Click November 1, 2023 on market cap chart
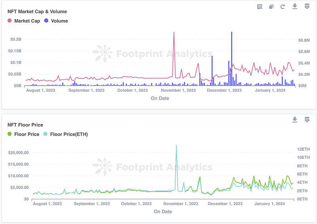 [x=178, y=90]
